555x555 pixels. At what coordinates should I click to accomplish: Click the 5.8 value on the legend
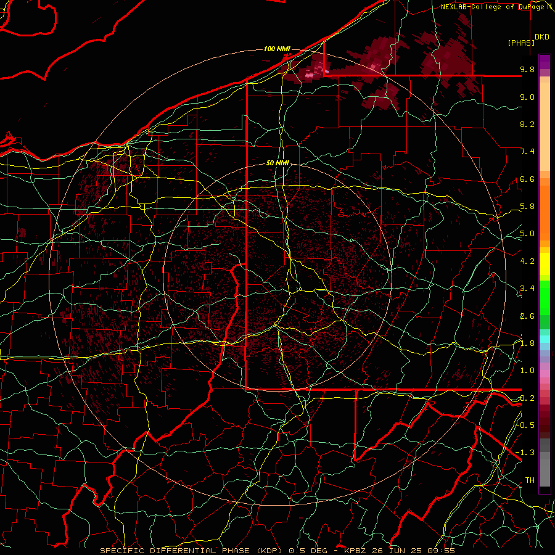click(527, 207)
